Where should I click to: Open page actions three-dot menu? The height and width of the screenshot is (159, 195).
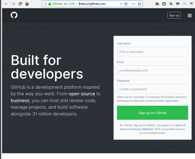coord(133,4)
